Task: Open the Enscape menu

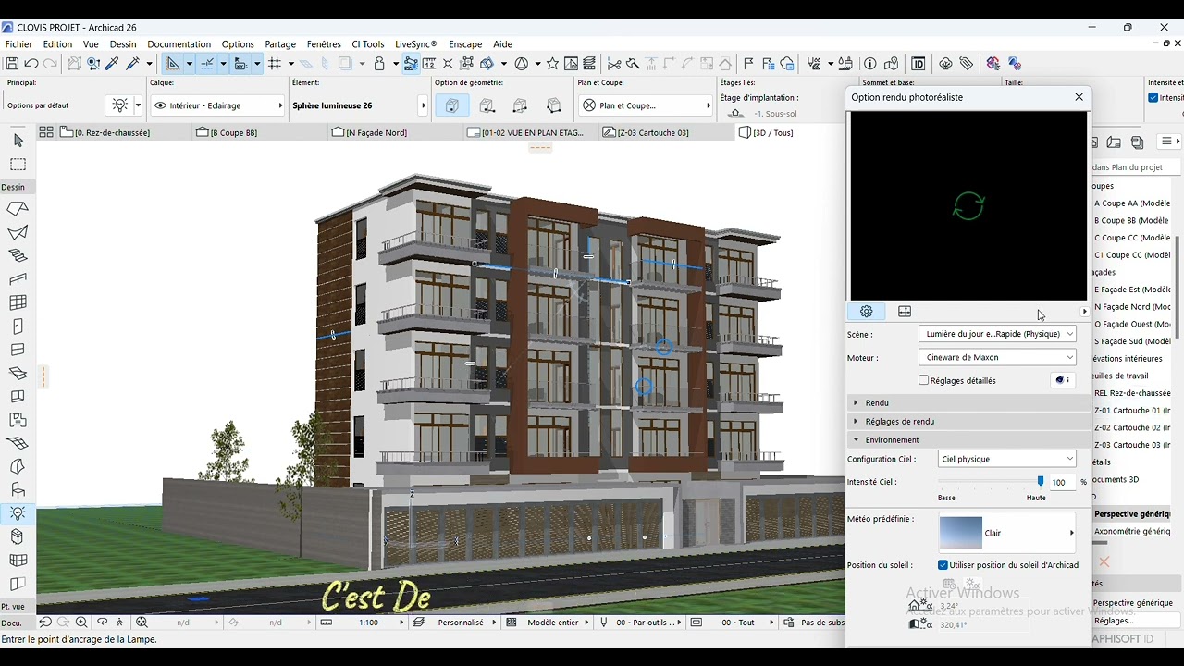Action: click(465, 43)
